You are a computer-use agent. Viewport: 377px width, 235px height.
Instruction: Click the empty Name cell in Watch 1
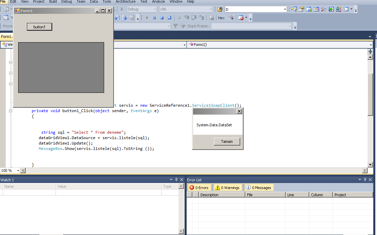pyautogui.click(x=29, y=192)
